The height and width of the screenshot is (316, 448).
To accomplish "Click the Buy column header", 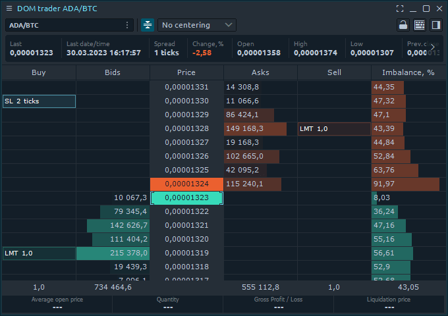I will point(39,72).
